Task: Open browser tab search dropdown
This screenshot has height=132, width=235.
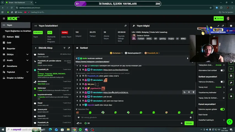Action: [x=2, y=2]
